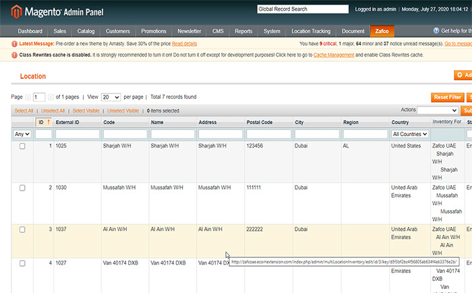The image size is (472, 293).
Task: Click External ID cell 1037
Action: point(61,229)
